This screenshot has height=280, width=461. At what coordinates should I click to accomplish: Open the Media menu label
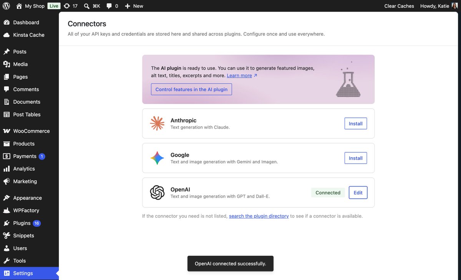[x=20, y=64]
